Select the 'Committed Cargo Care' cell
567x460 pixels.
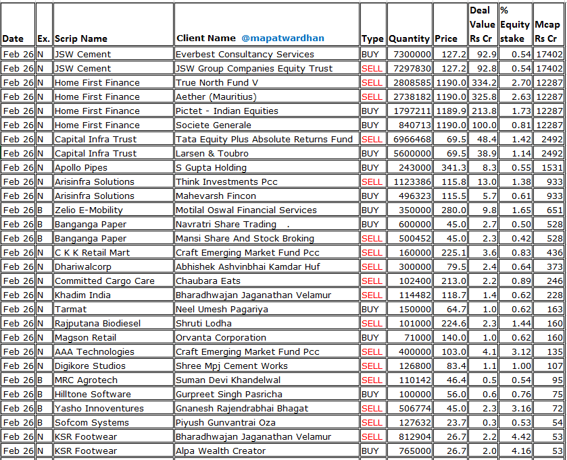pos(113,281)
